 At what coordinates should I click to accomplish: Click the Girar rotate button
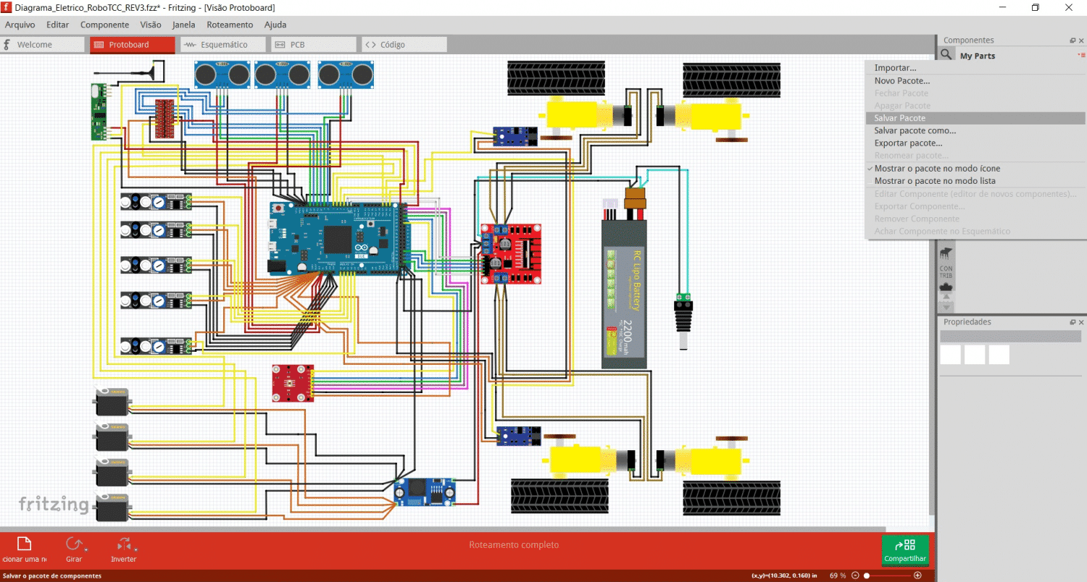[74, 548]
